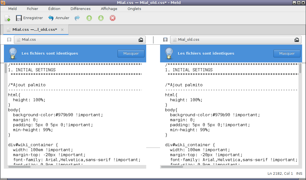Open the Affichage menu

[x=109, y=9]
